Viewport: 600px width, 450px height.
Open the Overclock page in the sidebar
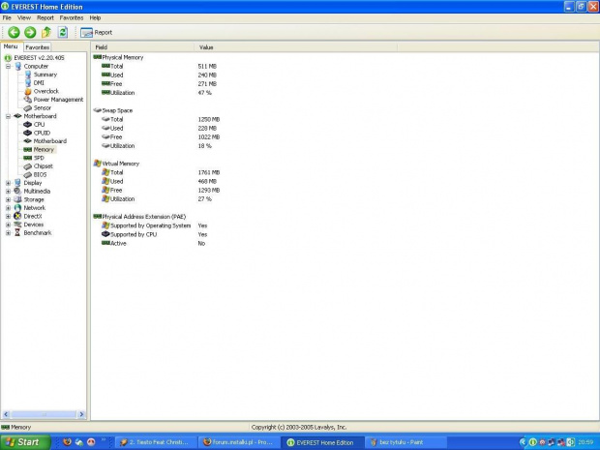coord(45,91)
